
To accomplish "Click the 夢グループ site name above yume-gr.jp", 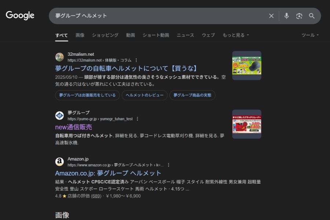I will (78, 113).
